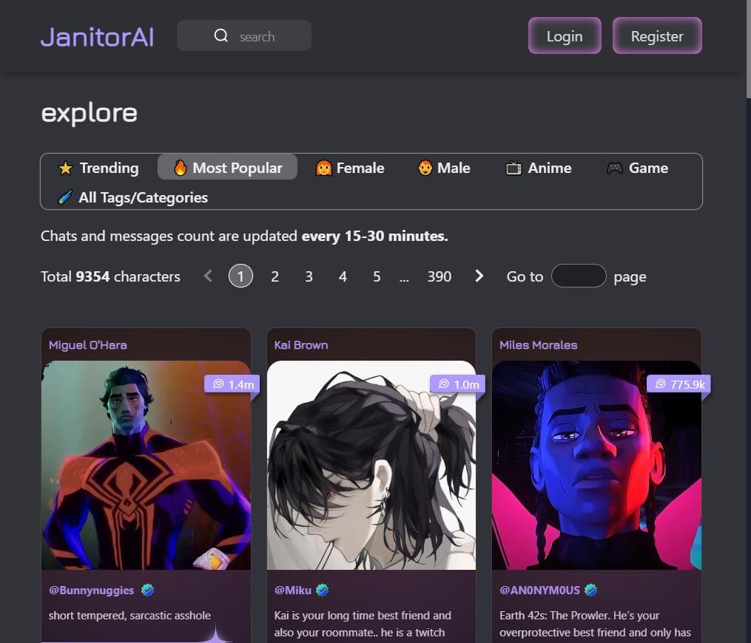Go to page 5
The width and height of the screenshot is (751, 643).
(x=377, y=276)
